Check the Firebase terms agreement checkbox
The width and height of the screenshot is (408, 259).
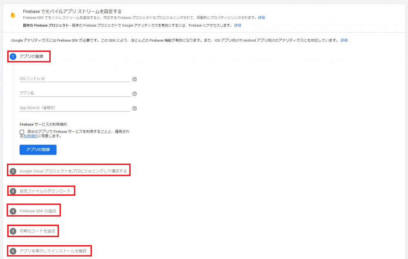pyautogui.click(x=22, y=132)
